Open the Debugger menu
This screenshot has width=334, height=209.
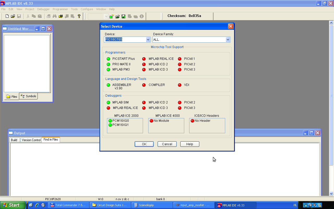(x=43, y=9)
